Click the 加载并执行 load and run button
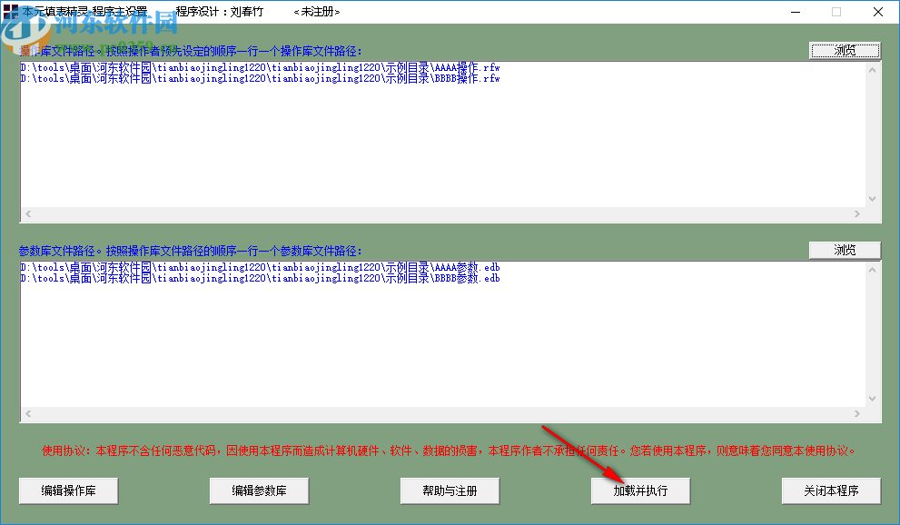 pos(640,490)
